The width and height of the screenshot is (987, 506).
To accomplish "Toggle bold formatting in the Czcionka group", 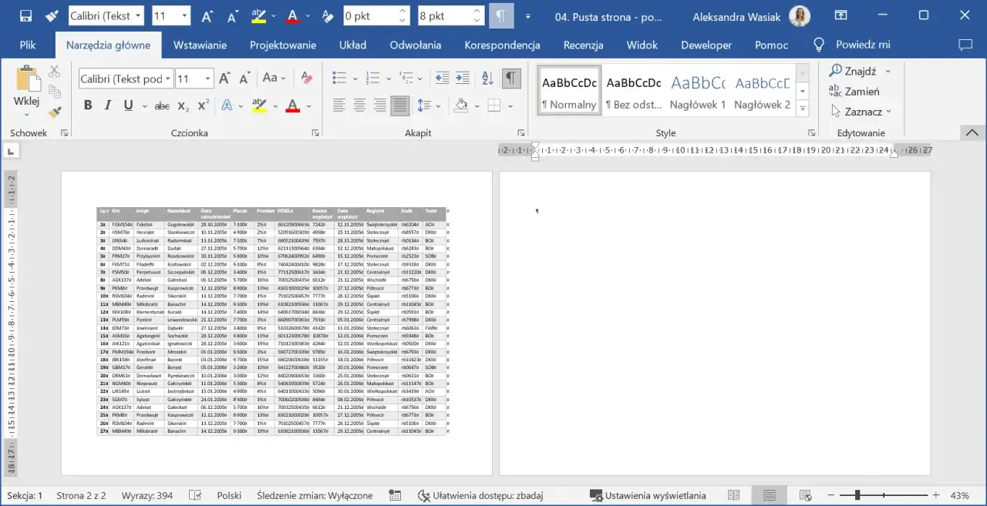I will point(88,106).
